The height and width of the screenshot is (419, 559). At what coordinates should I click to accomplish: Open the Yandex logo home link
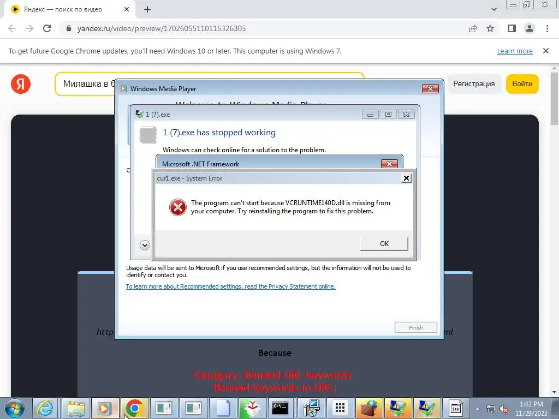click(x=21, y=84)
